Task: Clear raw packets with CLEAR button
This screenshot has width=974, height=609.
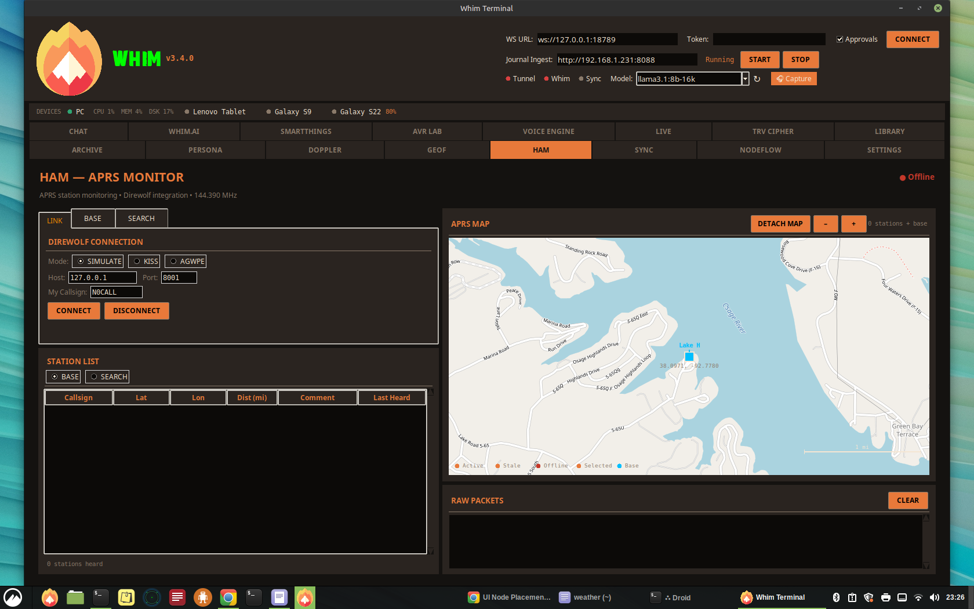Action: pyautogui.click(x=908, y=501)
